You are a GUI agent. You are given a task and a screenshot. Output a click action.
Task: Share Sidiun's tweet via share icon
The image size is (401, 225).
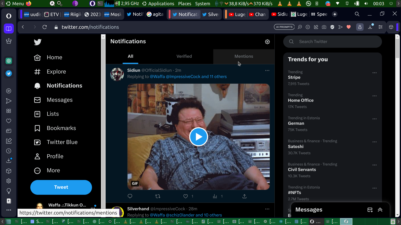click(x=244, y=196)
